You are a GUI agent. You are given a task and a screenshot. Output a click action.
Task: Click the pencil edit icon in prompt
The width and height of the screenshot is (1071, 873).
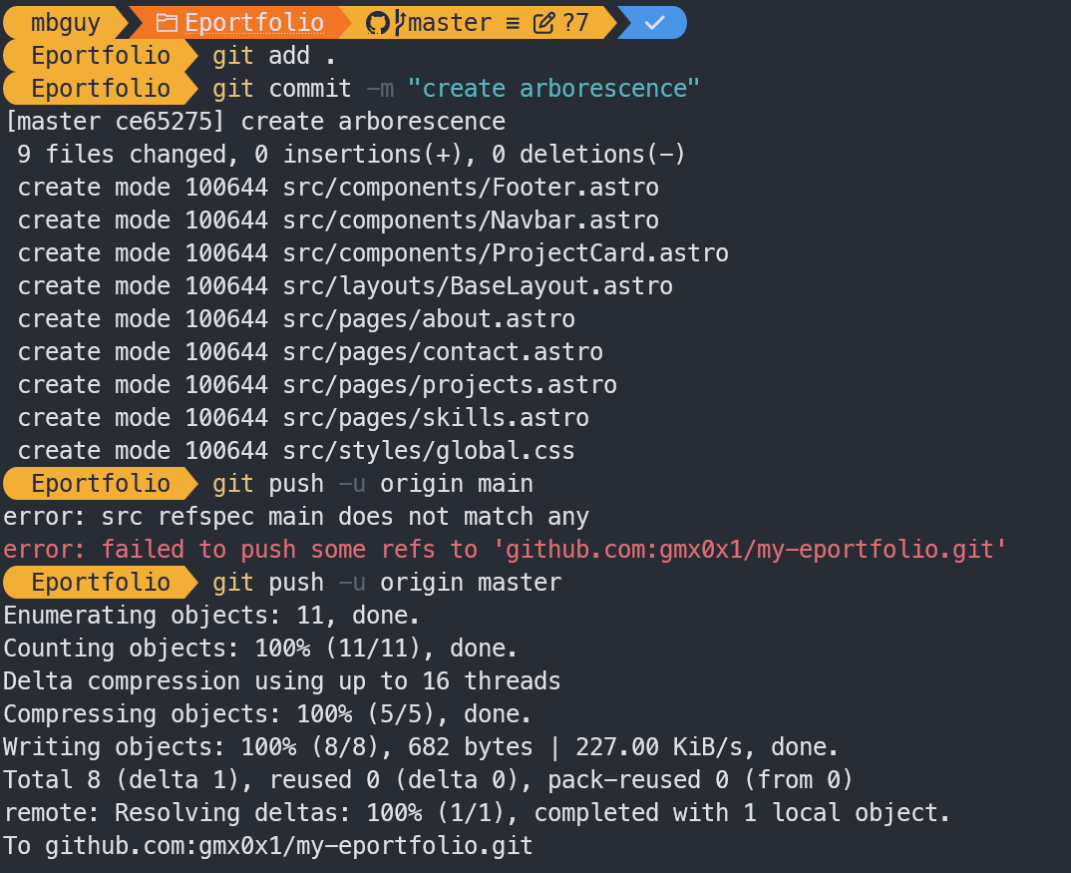(x=543, y=23)
